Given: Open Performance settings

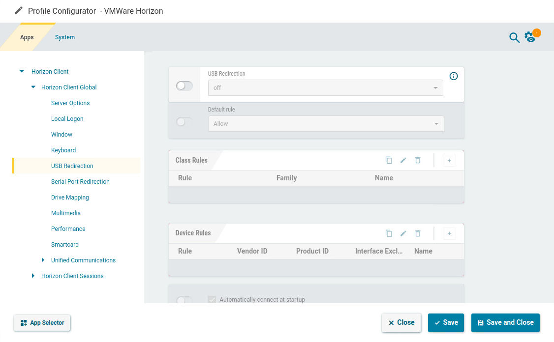Looking at the screenshot, I should (68, 228).
